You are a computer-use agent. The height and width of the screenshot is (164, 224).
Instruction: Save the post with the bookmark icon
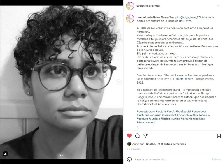(219, 136)
